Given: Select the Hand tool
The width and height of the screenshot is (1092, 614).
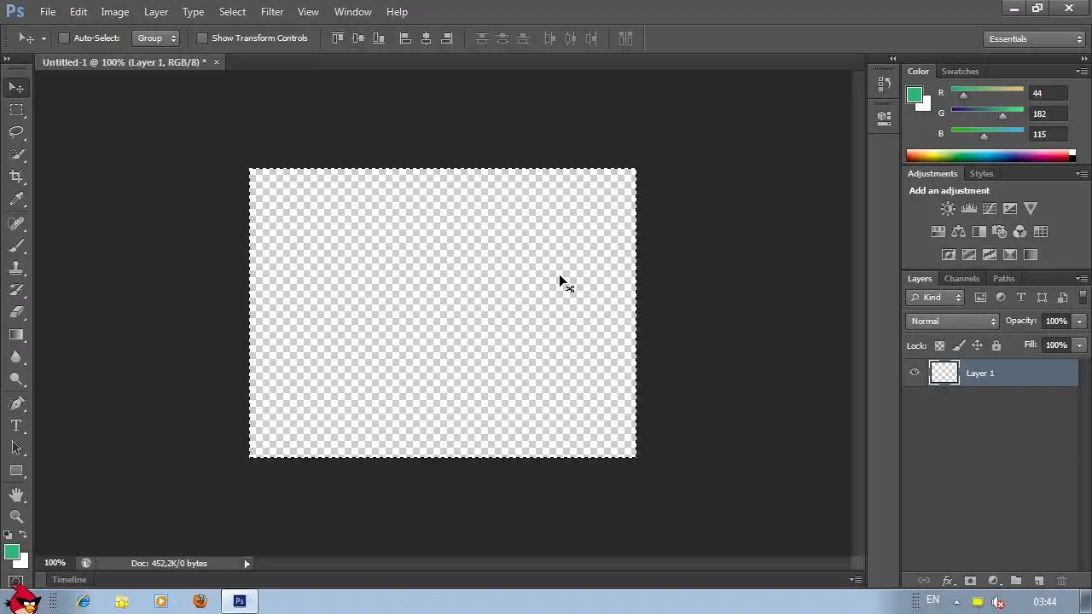Looking at the screenshot, I should (x=16, y=495).
